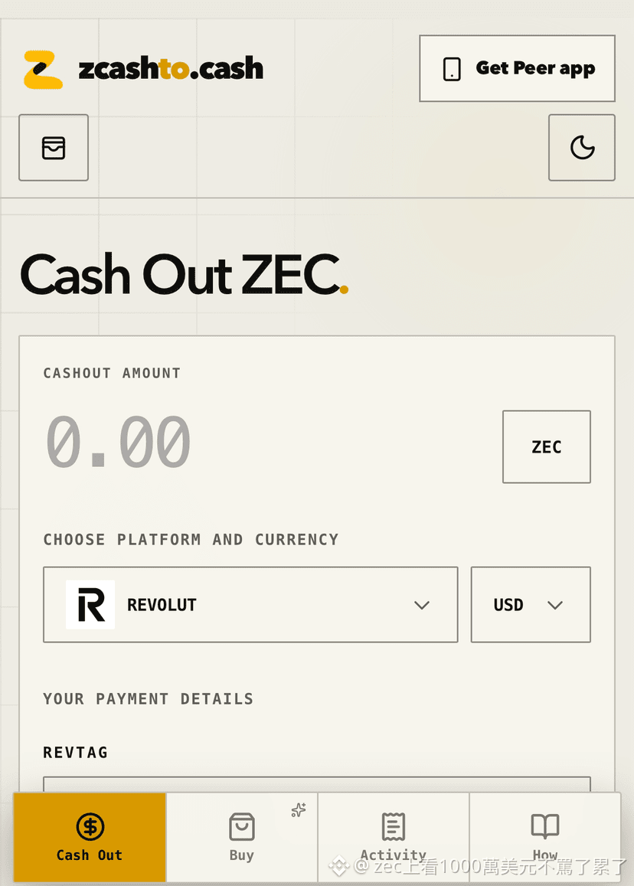
Task: Click the dollar coin Cash Out icon
Action: [90, 827]
